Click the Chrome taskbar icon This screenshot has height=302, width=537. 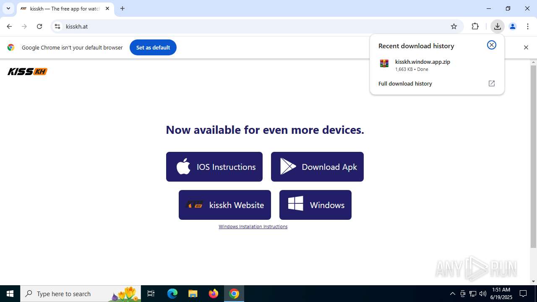click(234, 294)
